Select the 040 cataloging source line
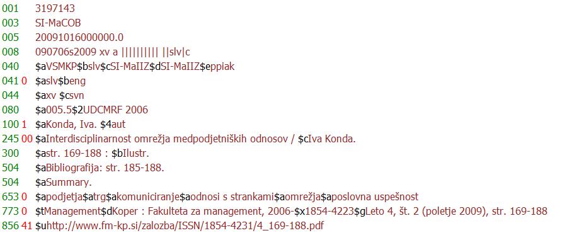This screenshot has height=233, width=567. coord(135,67)
